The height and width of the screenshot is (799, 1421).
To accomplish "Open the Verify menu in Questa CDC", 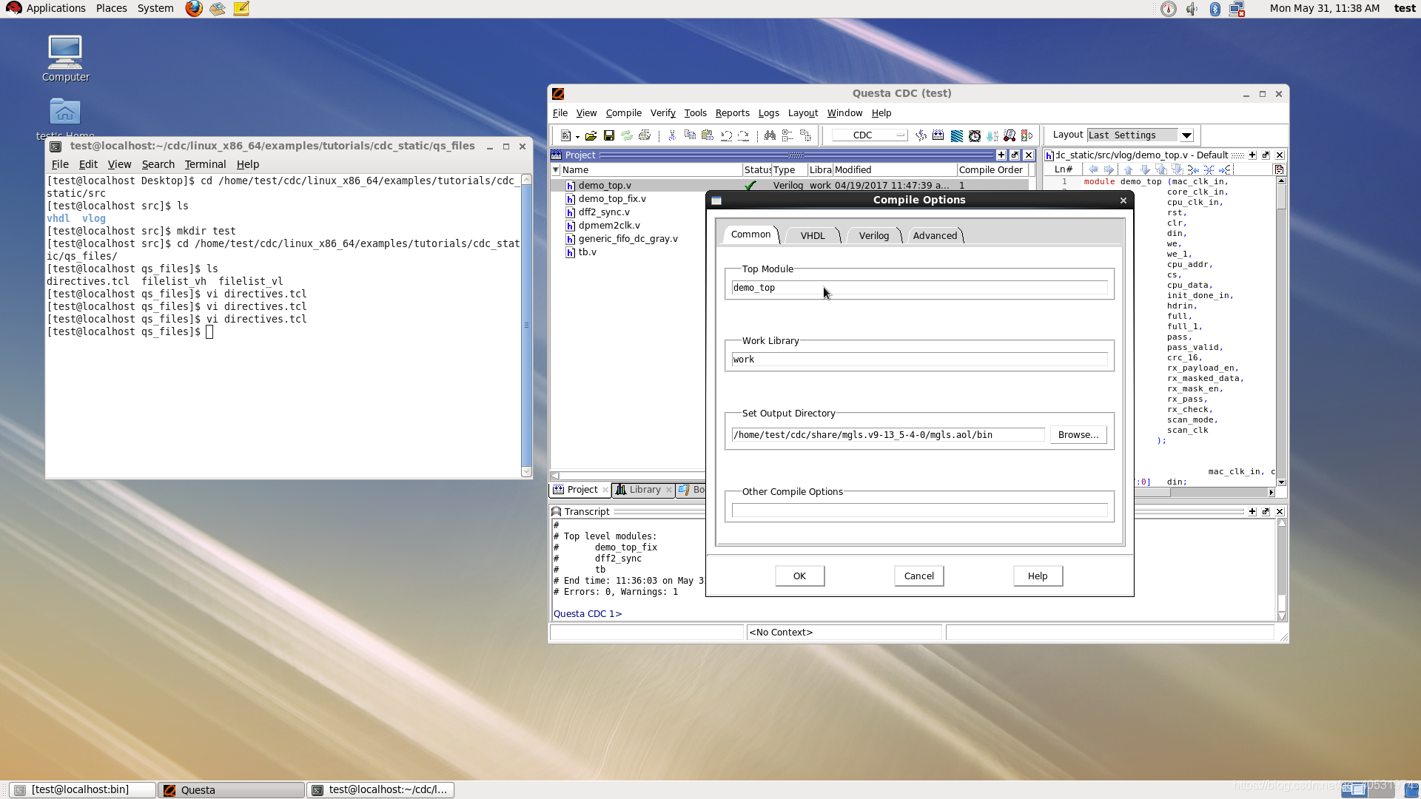I will [x=662, y=113].
